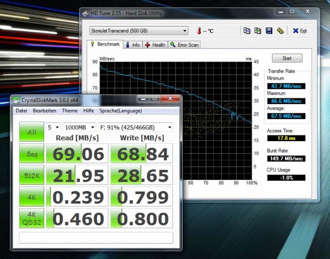This screenshot has width=330, height=259.
Task: Click the Minimum value 42.7 MB/sec
Action: (x=286, y=86)
